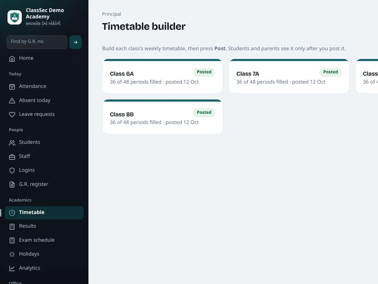
Task: Click the Principal breadcrumb label
Action: point(112,14)
